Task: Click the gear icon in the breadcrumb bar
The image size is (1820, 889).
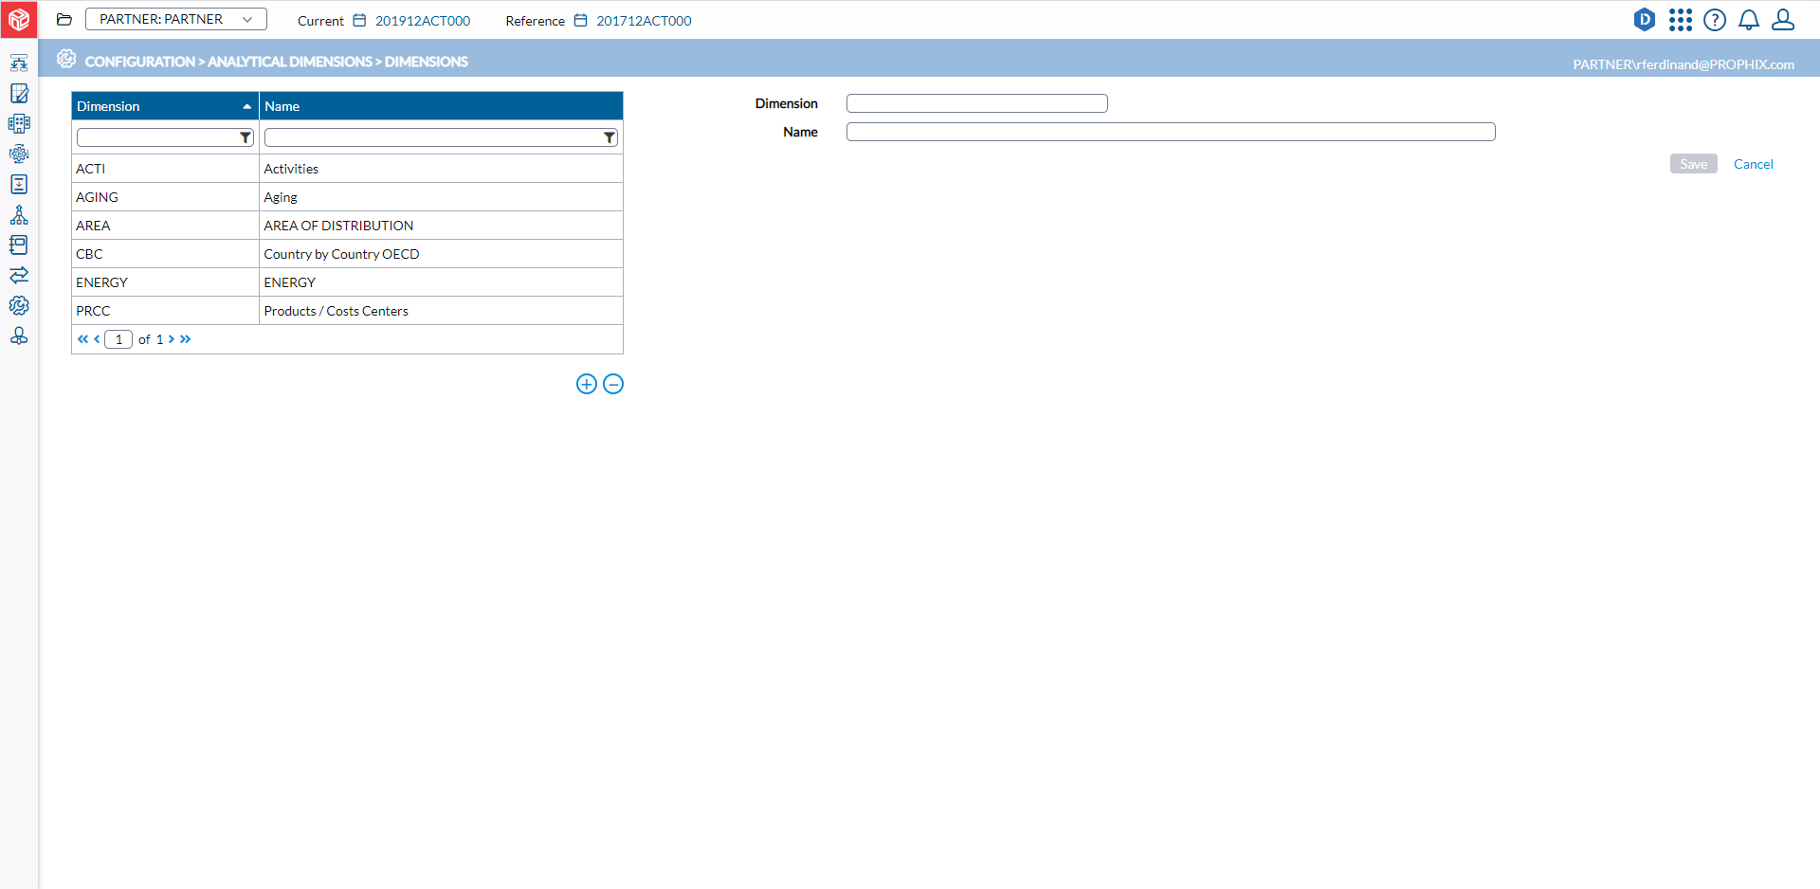Action: tap(66, 59)
